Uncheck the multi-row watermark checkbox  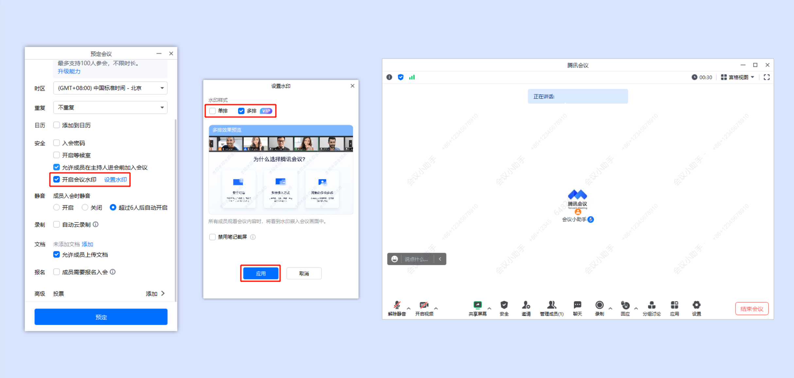[241, 111]
